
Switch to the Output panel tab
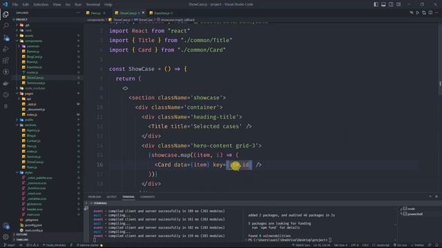tap(112, 197)
